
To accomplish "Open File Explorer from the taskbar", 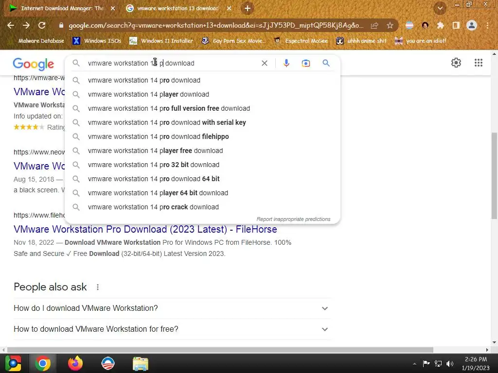I will pos(140,363).
